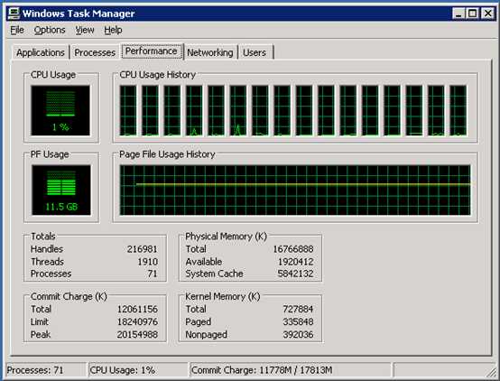Click the 'System Cache' label
500x381 pixels.
click(x=214, y=274)
